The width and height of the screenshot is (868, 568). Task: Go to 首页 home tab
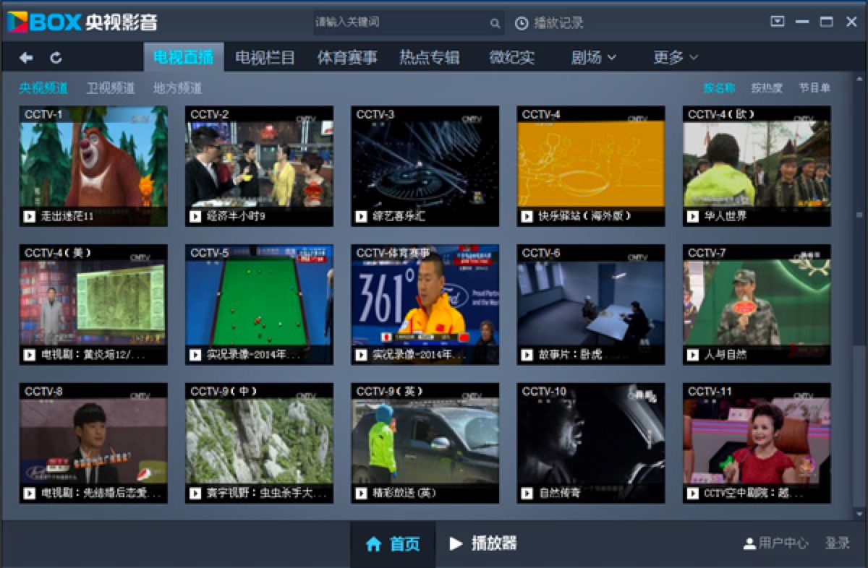[x=393, y=544]
